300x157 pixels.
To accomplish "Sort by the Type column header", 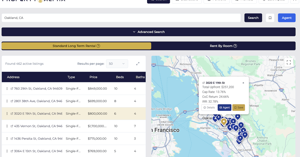I will 71,77.
